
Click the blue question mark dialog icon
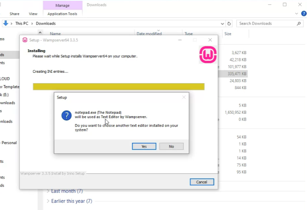point(66,115)
